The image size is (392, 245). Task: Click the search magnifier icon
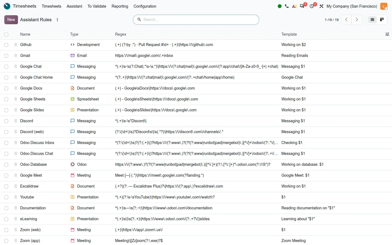tap(139, 20)
